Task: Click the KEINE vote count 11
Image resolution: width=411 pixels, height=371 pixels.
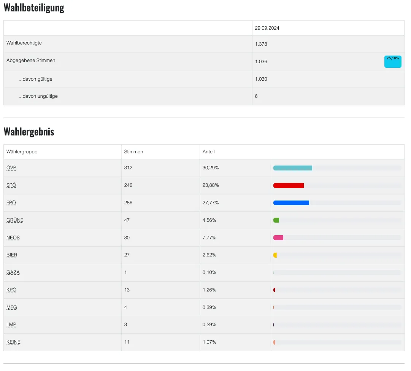Action: pyautogui.click(x=127, y=342)
